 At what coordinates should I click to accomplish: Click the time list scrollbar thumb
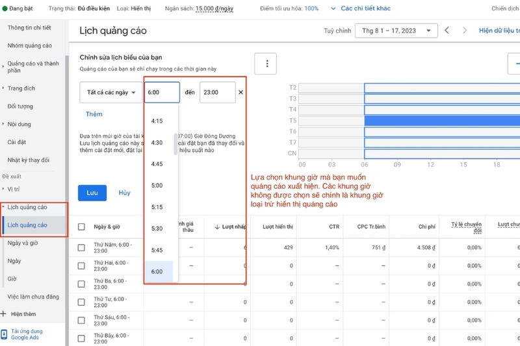click(175, 143)
